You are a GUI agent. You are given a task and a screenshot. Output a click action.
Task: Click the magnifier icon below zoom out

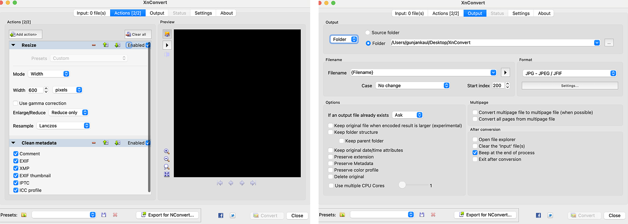click(167, 167)
